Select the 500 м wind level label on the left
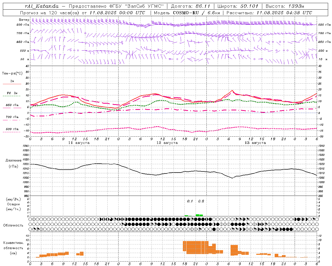The width and height of the screenshot is (332, 266). pos(25,51)
